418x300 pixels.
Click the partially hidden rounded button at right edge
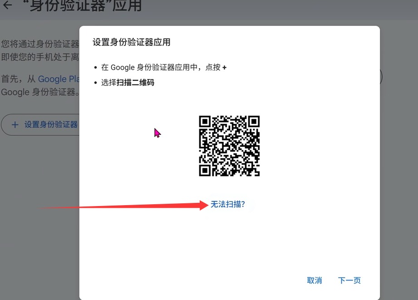[380, 77]
